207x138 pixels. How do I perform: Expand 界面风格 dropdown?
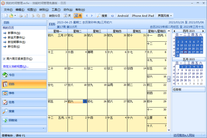click(165, 16)
